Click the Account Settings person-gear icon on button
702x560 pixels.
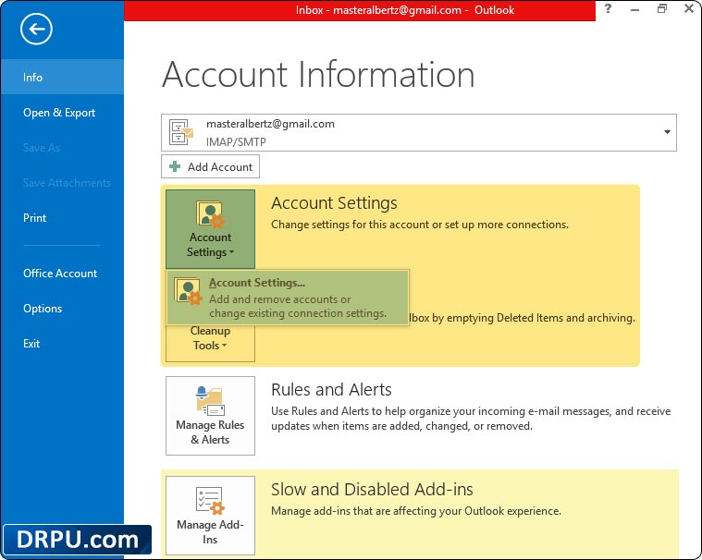[210, 214]
